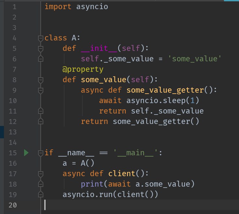Click fold end marker on line 18
The width and height of the screenshot is (239, 214).
(x=41, y=184)
